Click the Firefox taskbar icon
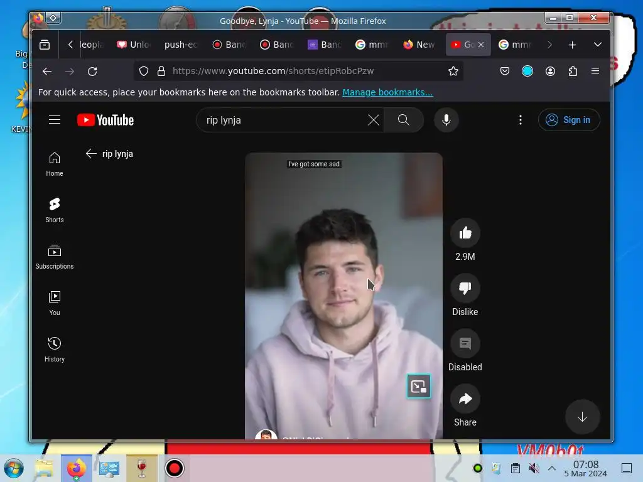This screenshot has height=482, width=643. [x=77, y=468]
